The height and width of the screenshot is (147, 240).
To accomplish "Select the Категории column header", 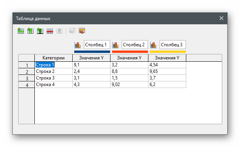I will click(54, 58).
